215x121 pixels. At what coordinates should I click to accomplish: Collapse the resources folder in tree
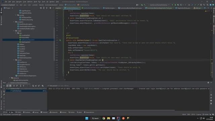(x=10, y=78)
